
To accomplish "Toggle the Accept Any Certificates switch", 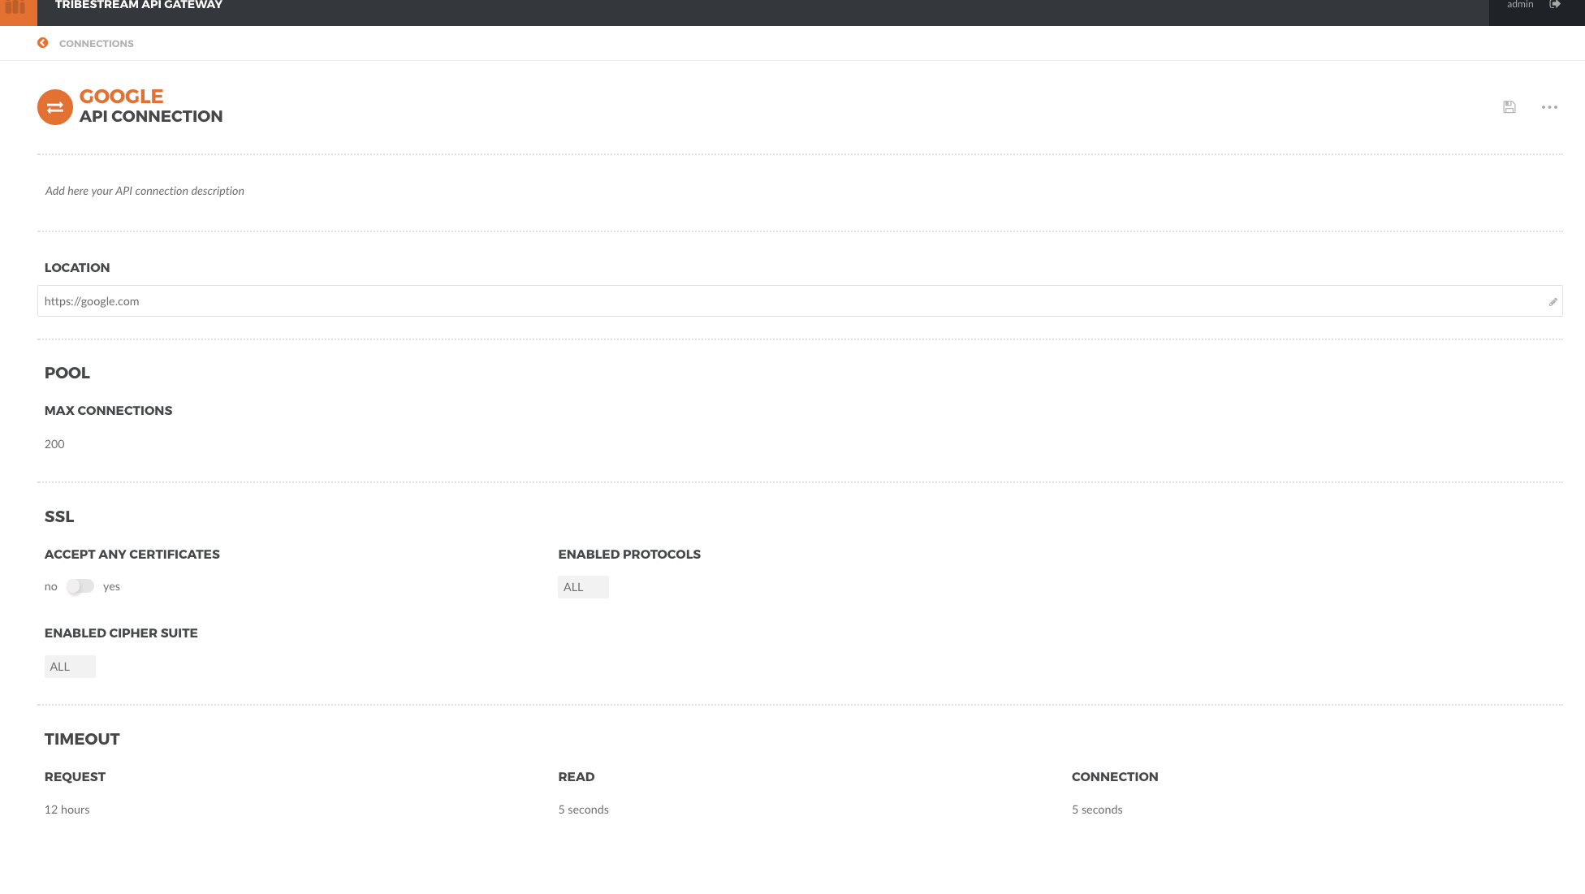I will click(x=80, y=586).
